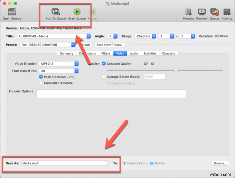The height and width of the screenshot is (178, 235).
Task: Open the Angle dropdown
Action: pyautogui.click(x=112, y=36)
